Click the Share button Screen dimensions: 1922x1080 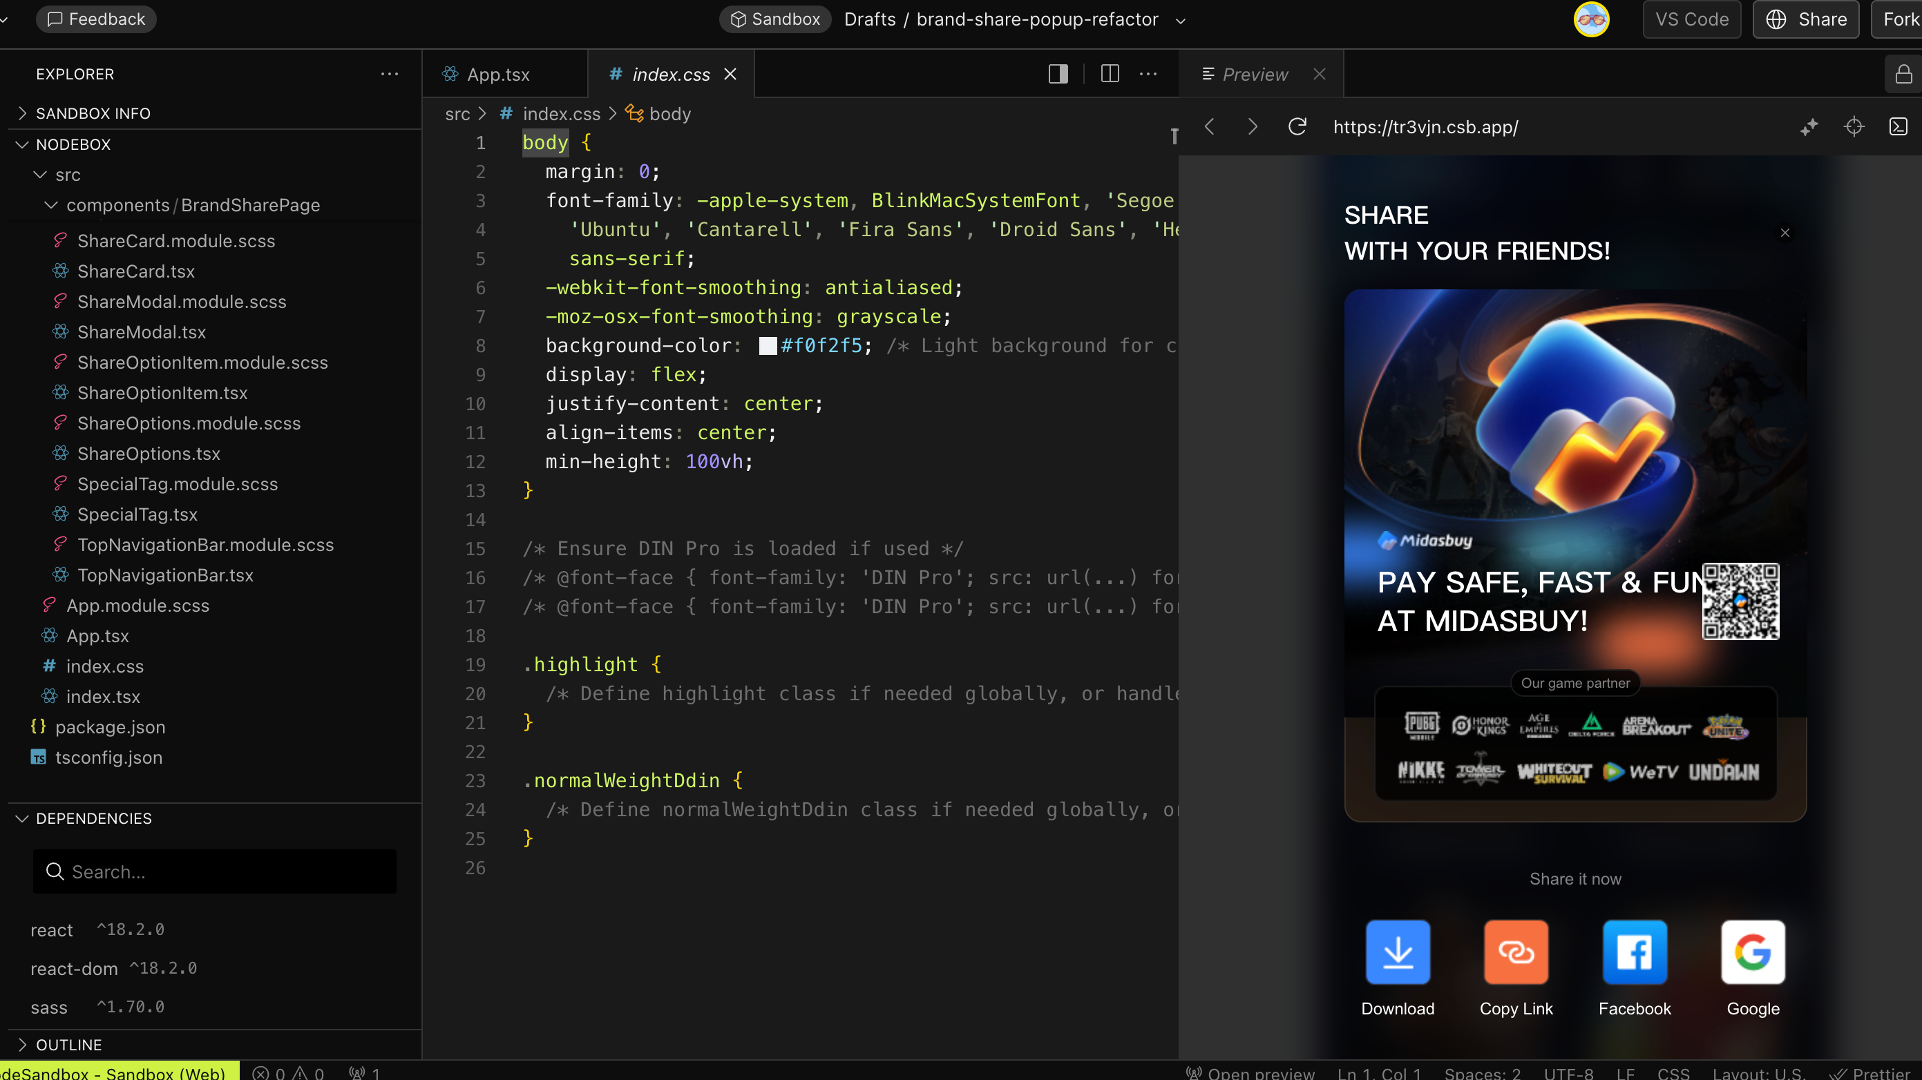point(1806,19)
